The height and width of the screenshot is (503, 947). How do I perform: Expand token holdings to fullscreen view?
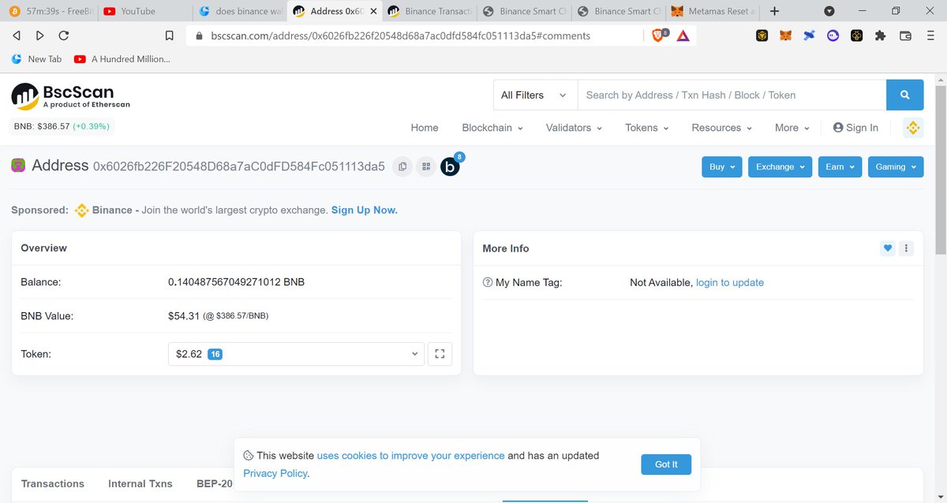(440, 353)
